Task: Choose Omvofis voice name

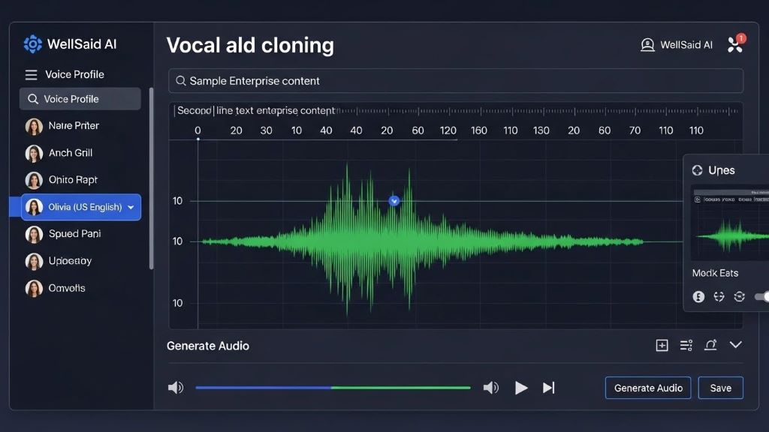Action: 67,288
